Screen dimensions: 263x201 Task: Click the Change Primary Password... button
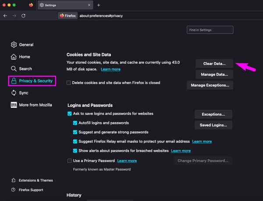click(x=203, y=161)
